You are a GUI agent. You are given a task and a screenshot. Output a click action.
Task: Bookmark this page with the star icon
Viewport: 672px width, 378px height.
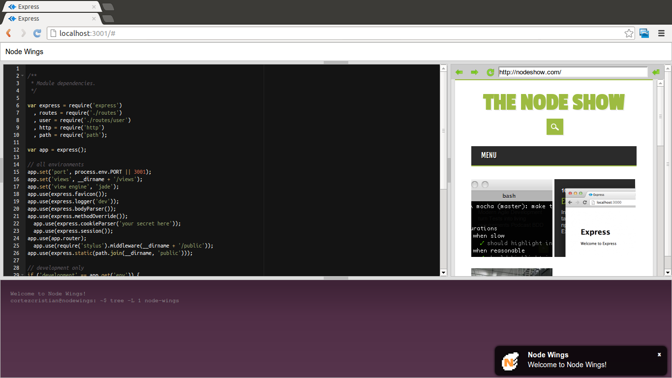[x=629, y=33]
